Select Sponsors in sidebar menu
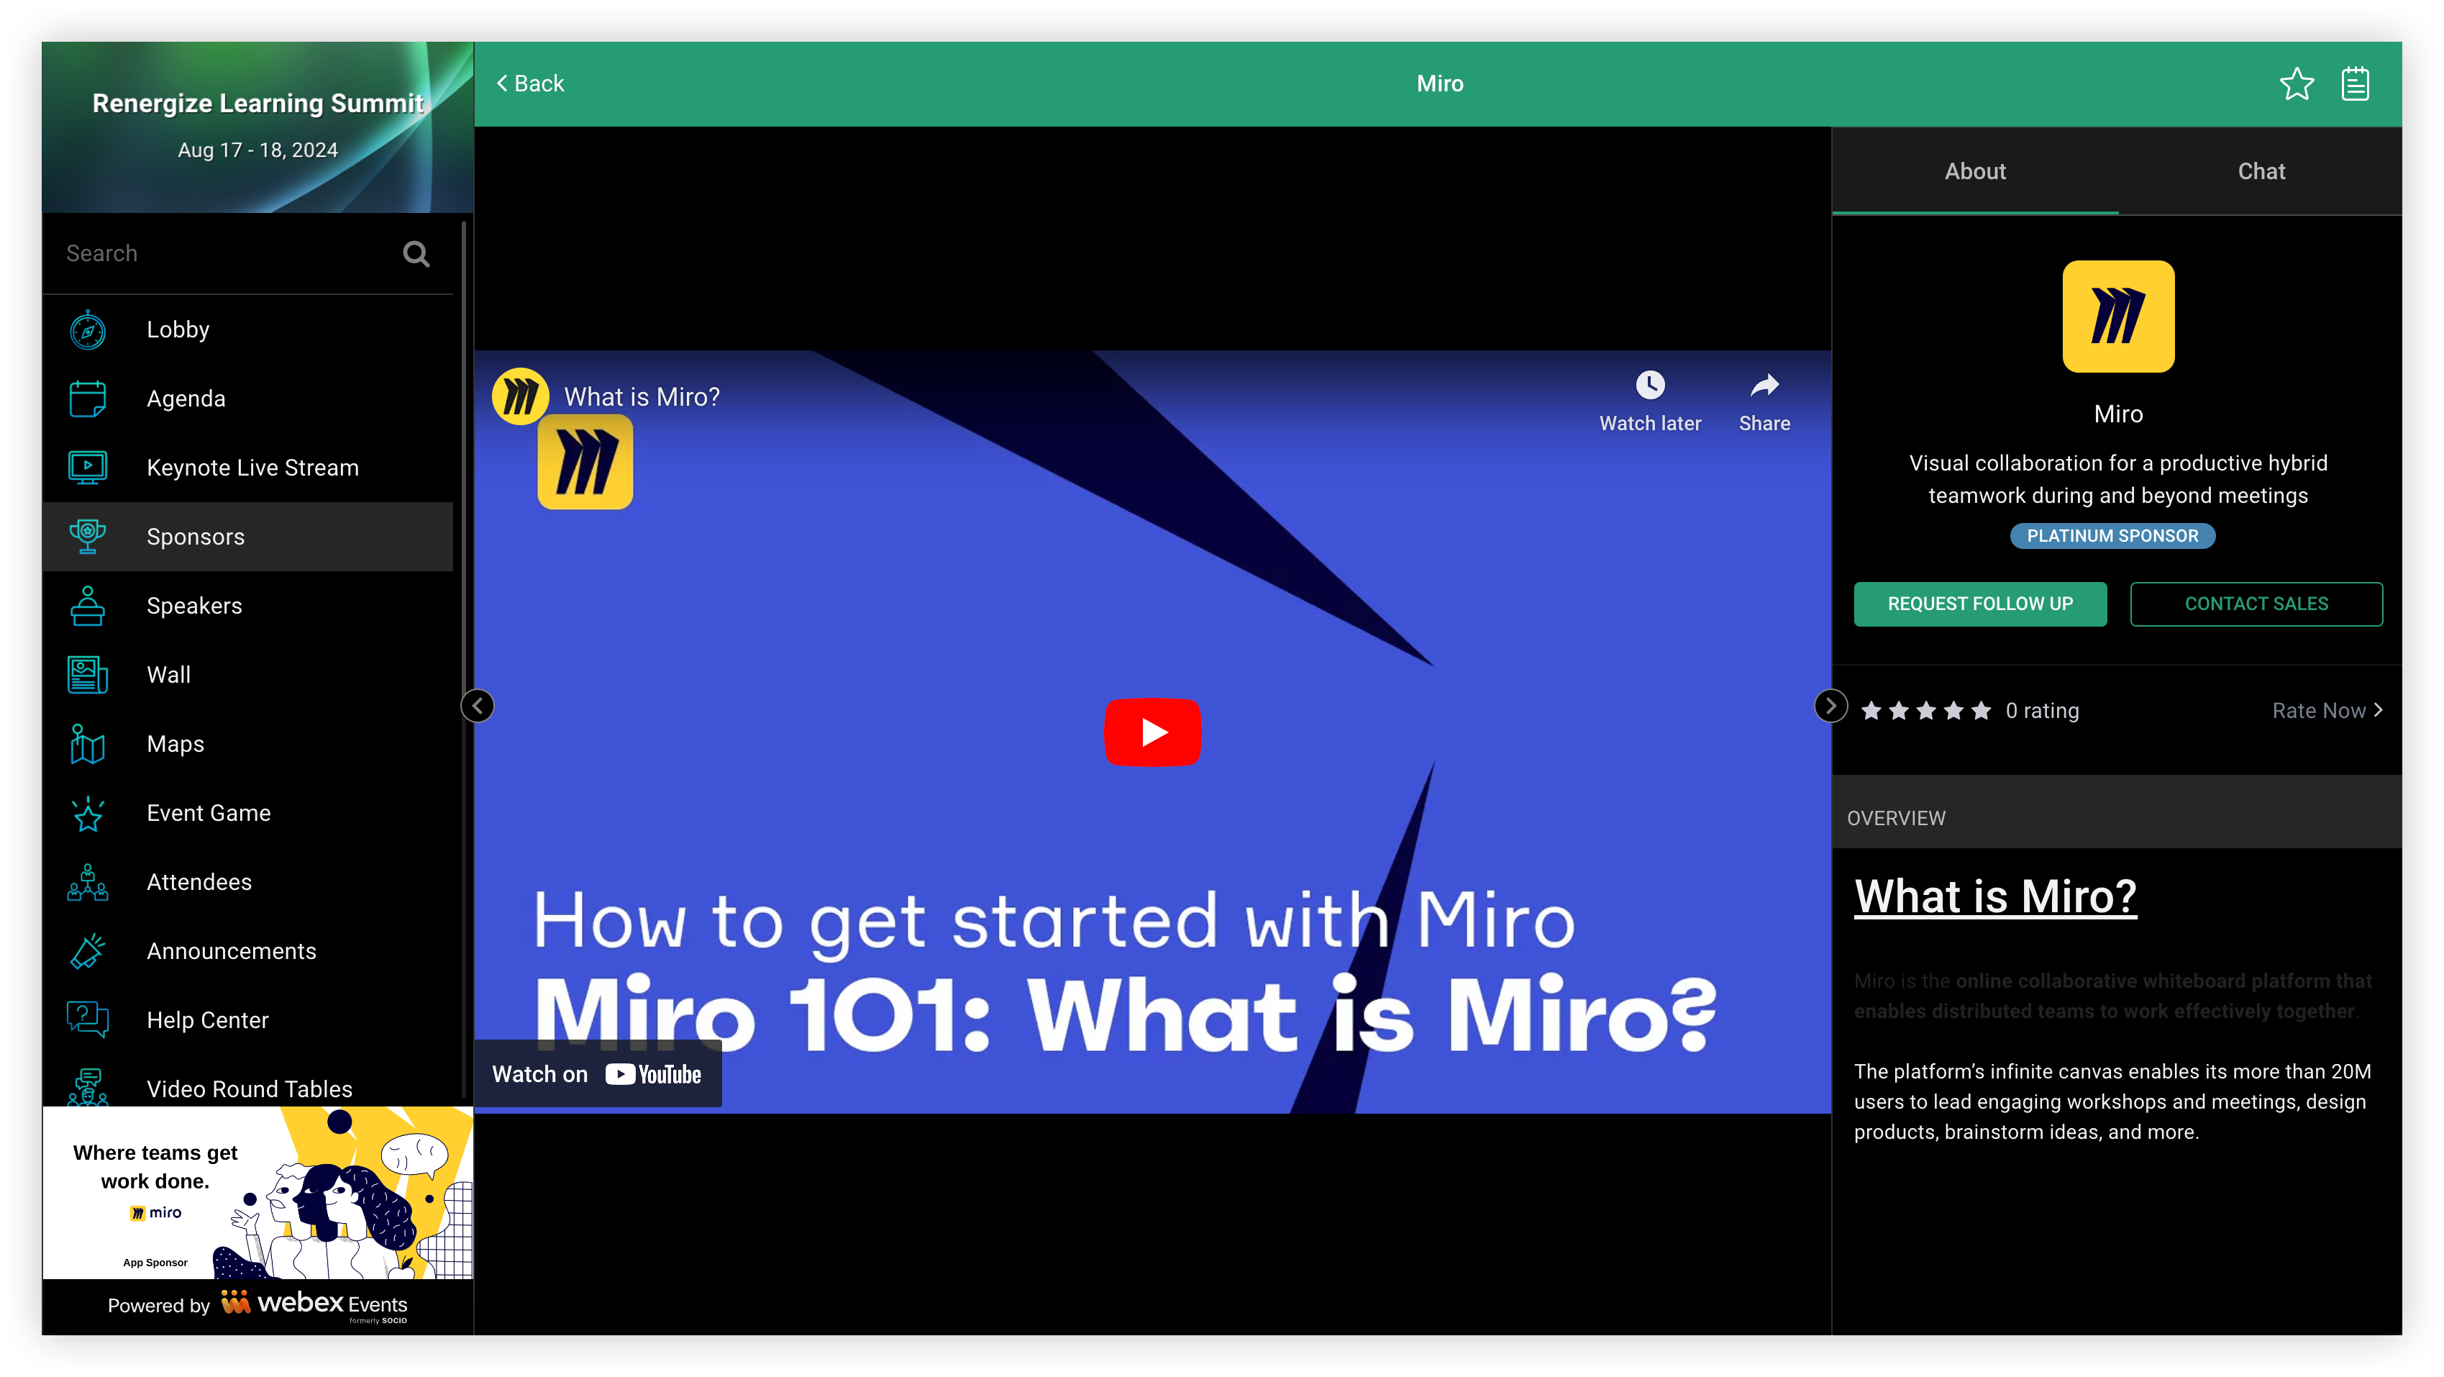The width and height of the screenshot is (2444, 1377). [247, 537]
